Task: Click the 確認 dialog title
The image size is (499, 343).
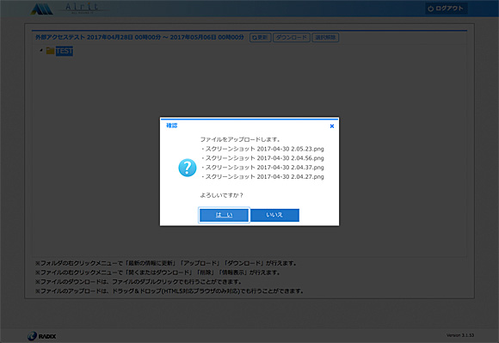Action: click(x=172, y=126)
